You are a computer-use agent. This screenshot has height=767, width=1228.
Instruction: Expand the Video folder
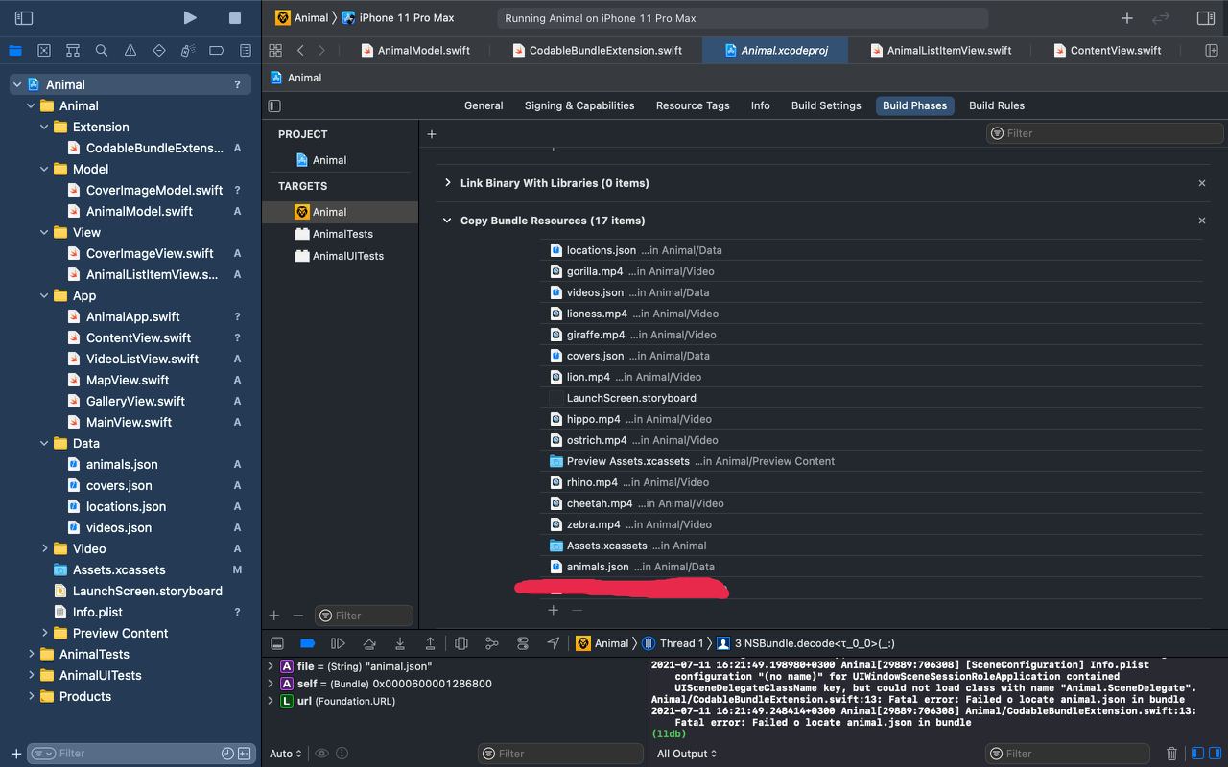(x=44, y=548)
